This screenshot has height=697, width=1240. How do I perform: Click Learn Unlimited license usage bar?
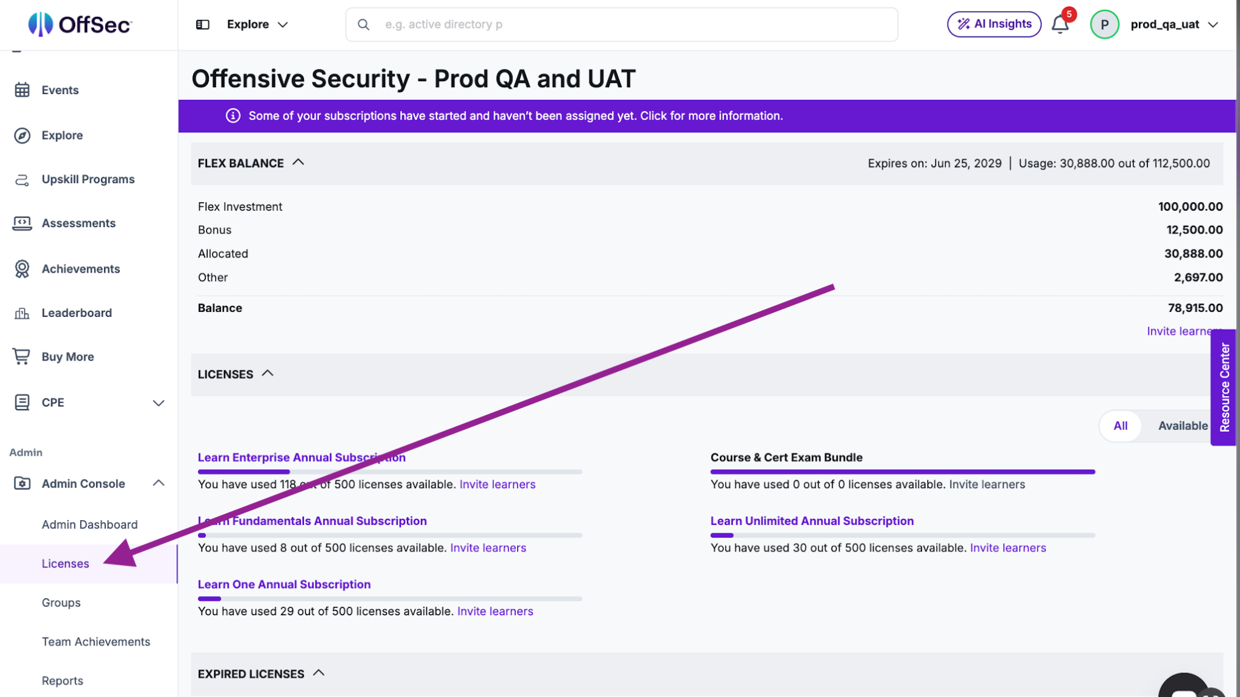click(903, 535)
